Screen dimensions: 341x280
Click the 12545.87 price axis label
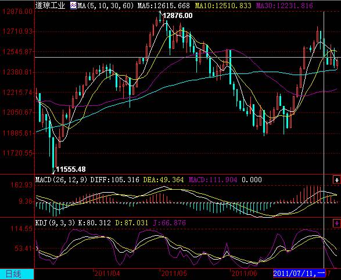pyautogui.click(x=17, y=52)
